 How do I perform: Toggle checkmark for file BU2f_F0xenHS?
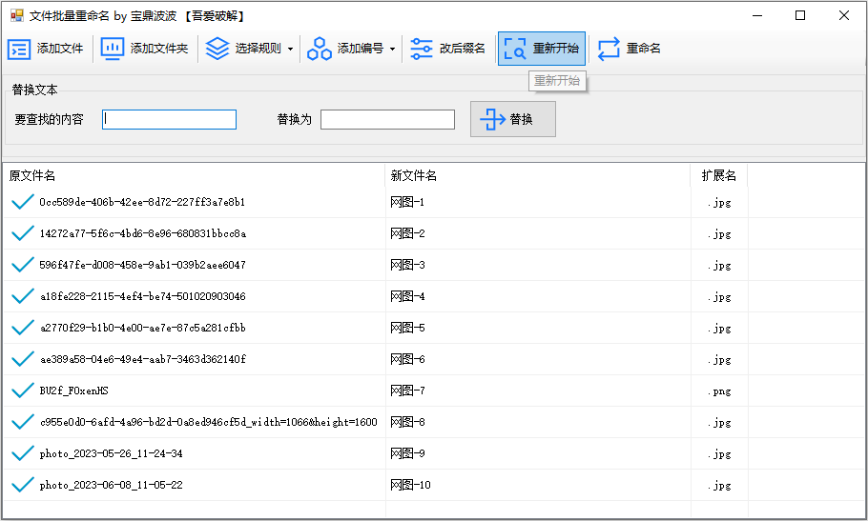coord(23,391)
